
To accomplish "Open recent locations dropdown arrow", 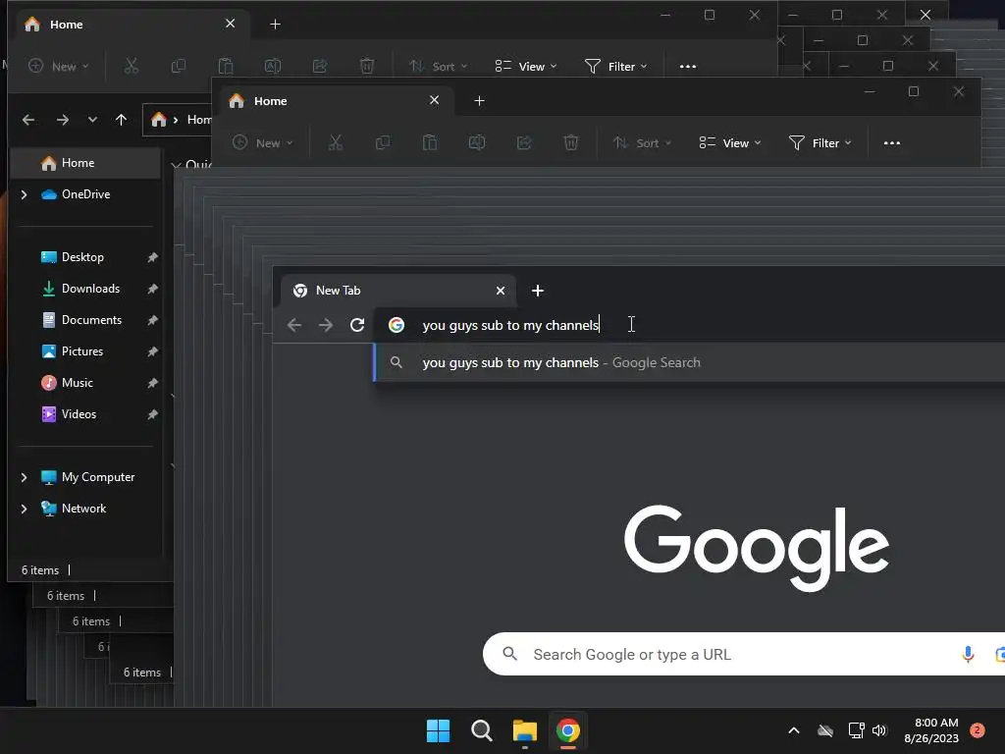I will pos(92,119).
